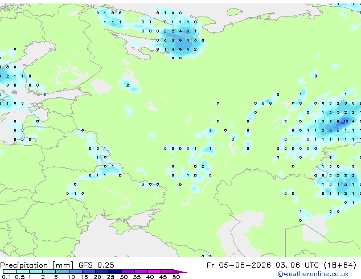Click the legend label '15'

point(84,277)
